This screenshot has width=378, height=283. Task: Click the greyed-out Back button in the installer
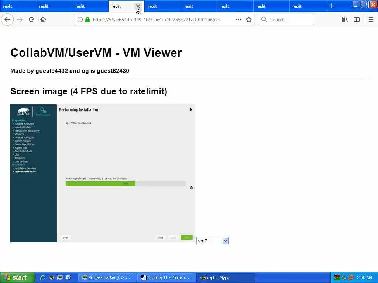pyautogui.click(x=173, y=238)
